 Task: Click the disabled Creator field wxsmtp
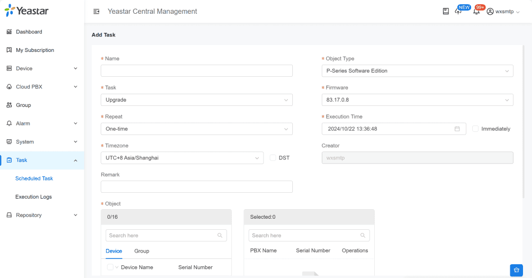417,158
